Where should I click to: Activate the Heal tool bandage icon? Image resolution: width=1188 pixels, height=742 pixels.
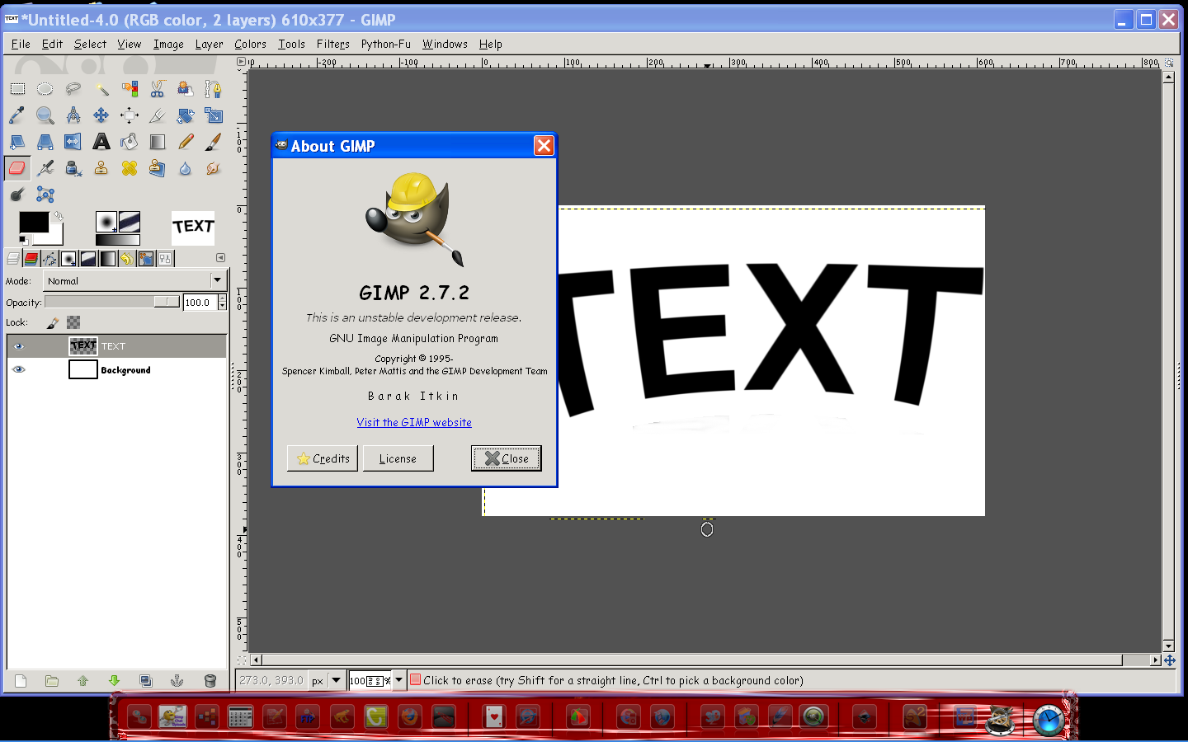coord(130,168)
